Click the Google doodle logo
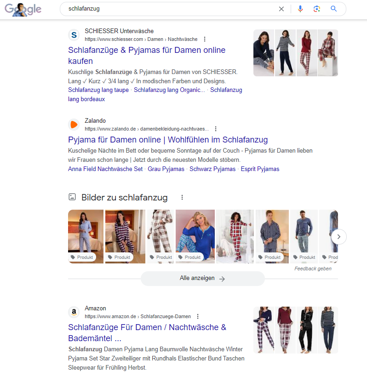 tap(23, 9)
